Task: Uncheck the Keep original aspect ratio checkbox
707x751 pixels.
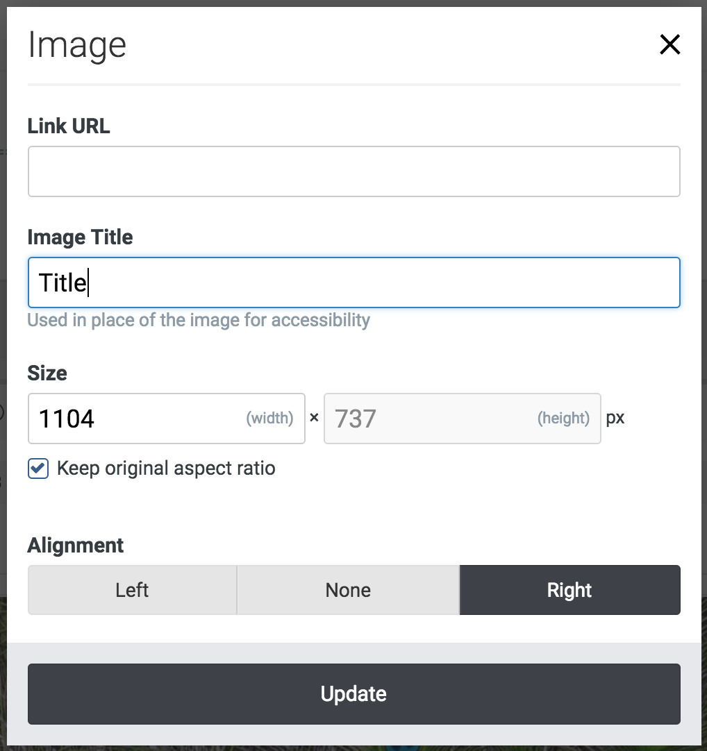Action: 38,469
